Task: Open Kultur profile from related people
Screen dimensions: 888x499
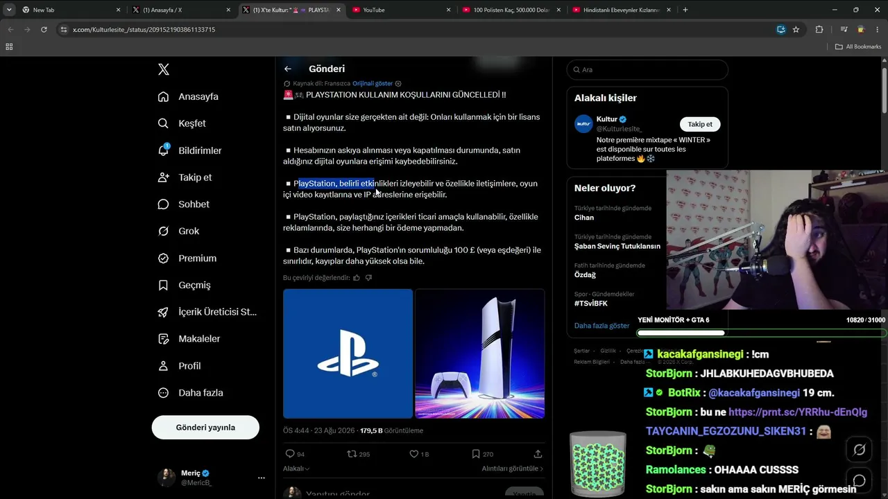Action: [x=607, y=119]
